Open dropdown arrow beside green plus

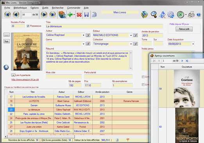tap(74, 14)
